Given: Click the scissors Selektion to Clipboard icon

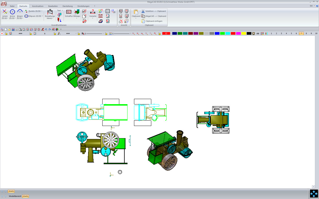Looking at the screenshot, I should tap(143, 11).
